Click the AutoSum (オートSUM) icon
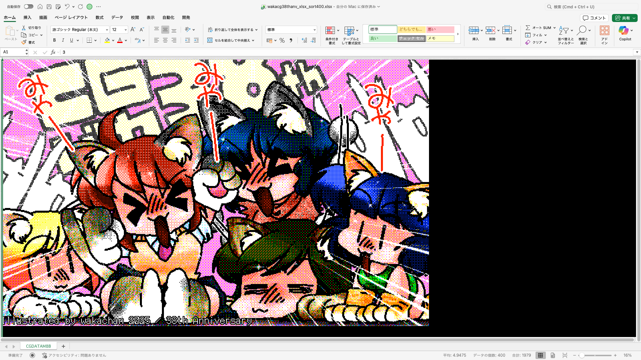Image resolution: width=641 pixels, height=360 pixels. (x=528, y=28)
